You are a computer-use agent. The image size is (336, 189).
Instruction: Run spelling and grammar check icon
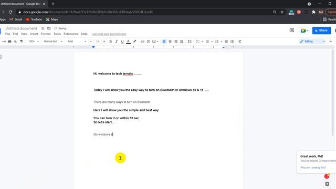coord(15,41)
